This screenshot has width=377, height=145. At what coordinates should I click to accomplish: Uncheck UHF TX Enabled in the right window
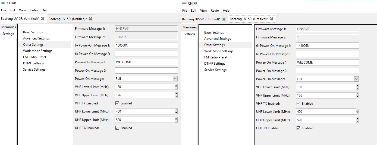pos(299,128)
